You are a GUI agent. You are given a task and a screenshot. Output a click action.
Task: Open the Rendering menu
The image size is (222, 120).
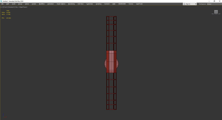point(71,4)
